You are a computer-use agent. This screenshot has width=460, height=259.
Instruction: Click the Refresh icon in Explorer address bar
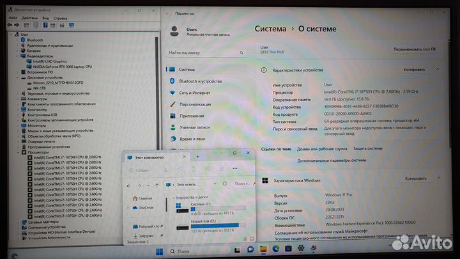(225, 184)
